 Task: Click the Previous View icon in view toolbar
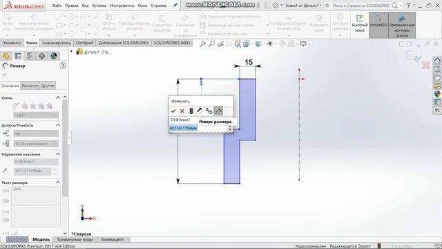(x=220, y=44)
